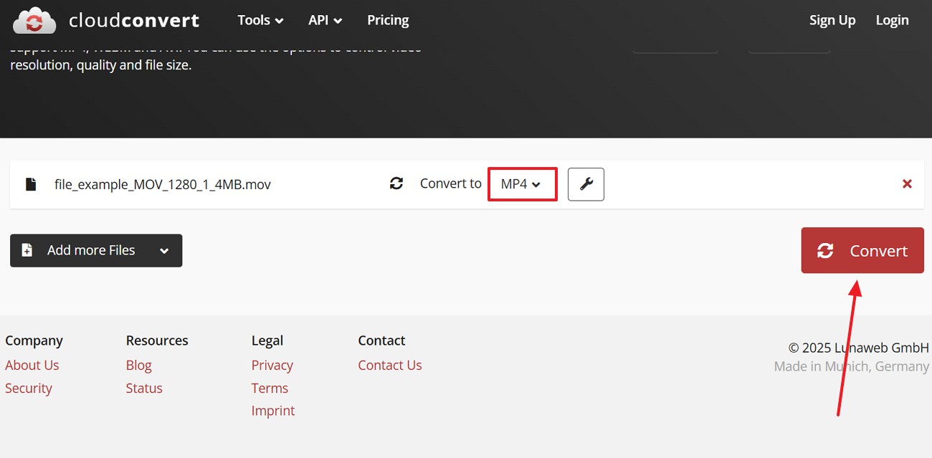932x458 pixels.
Task: Open the wrench settings icon for conversion options
Action: pyautogui.click(x=586, y=184)
